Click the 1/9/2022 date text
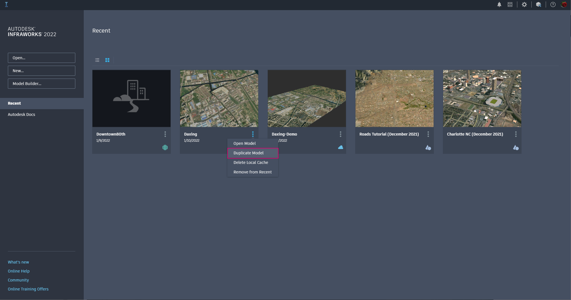Viewport: 571px width, 300px height. [x=103, y=141]
